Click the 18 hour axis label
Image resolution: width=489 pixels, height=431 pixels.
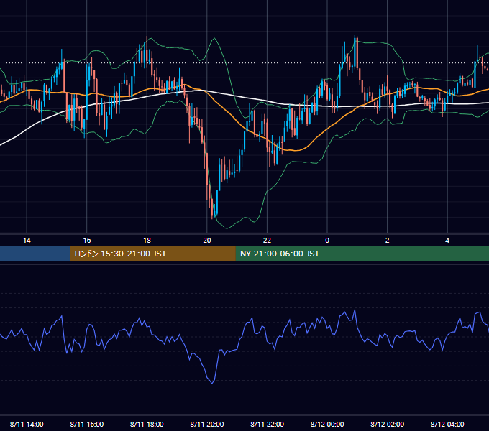147,241
